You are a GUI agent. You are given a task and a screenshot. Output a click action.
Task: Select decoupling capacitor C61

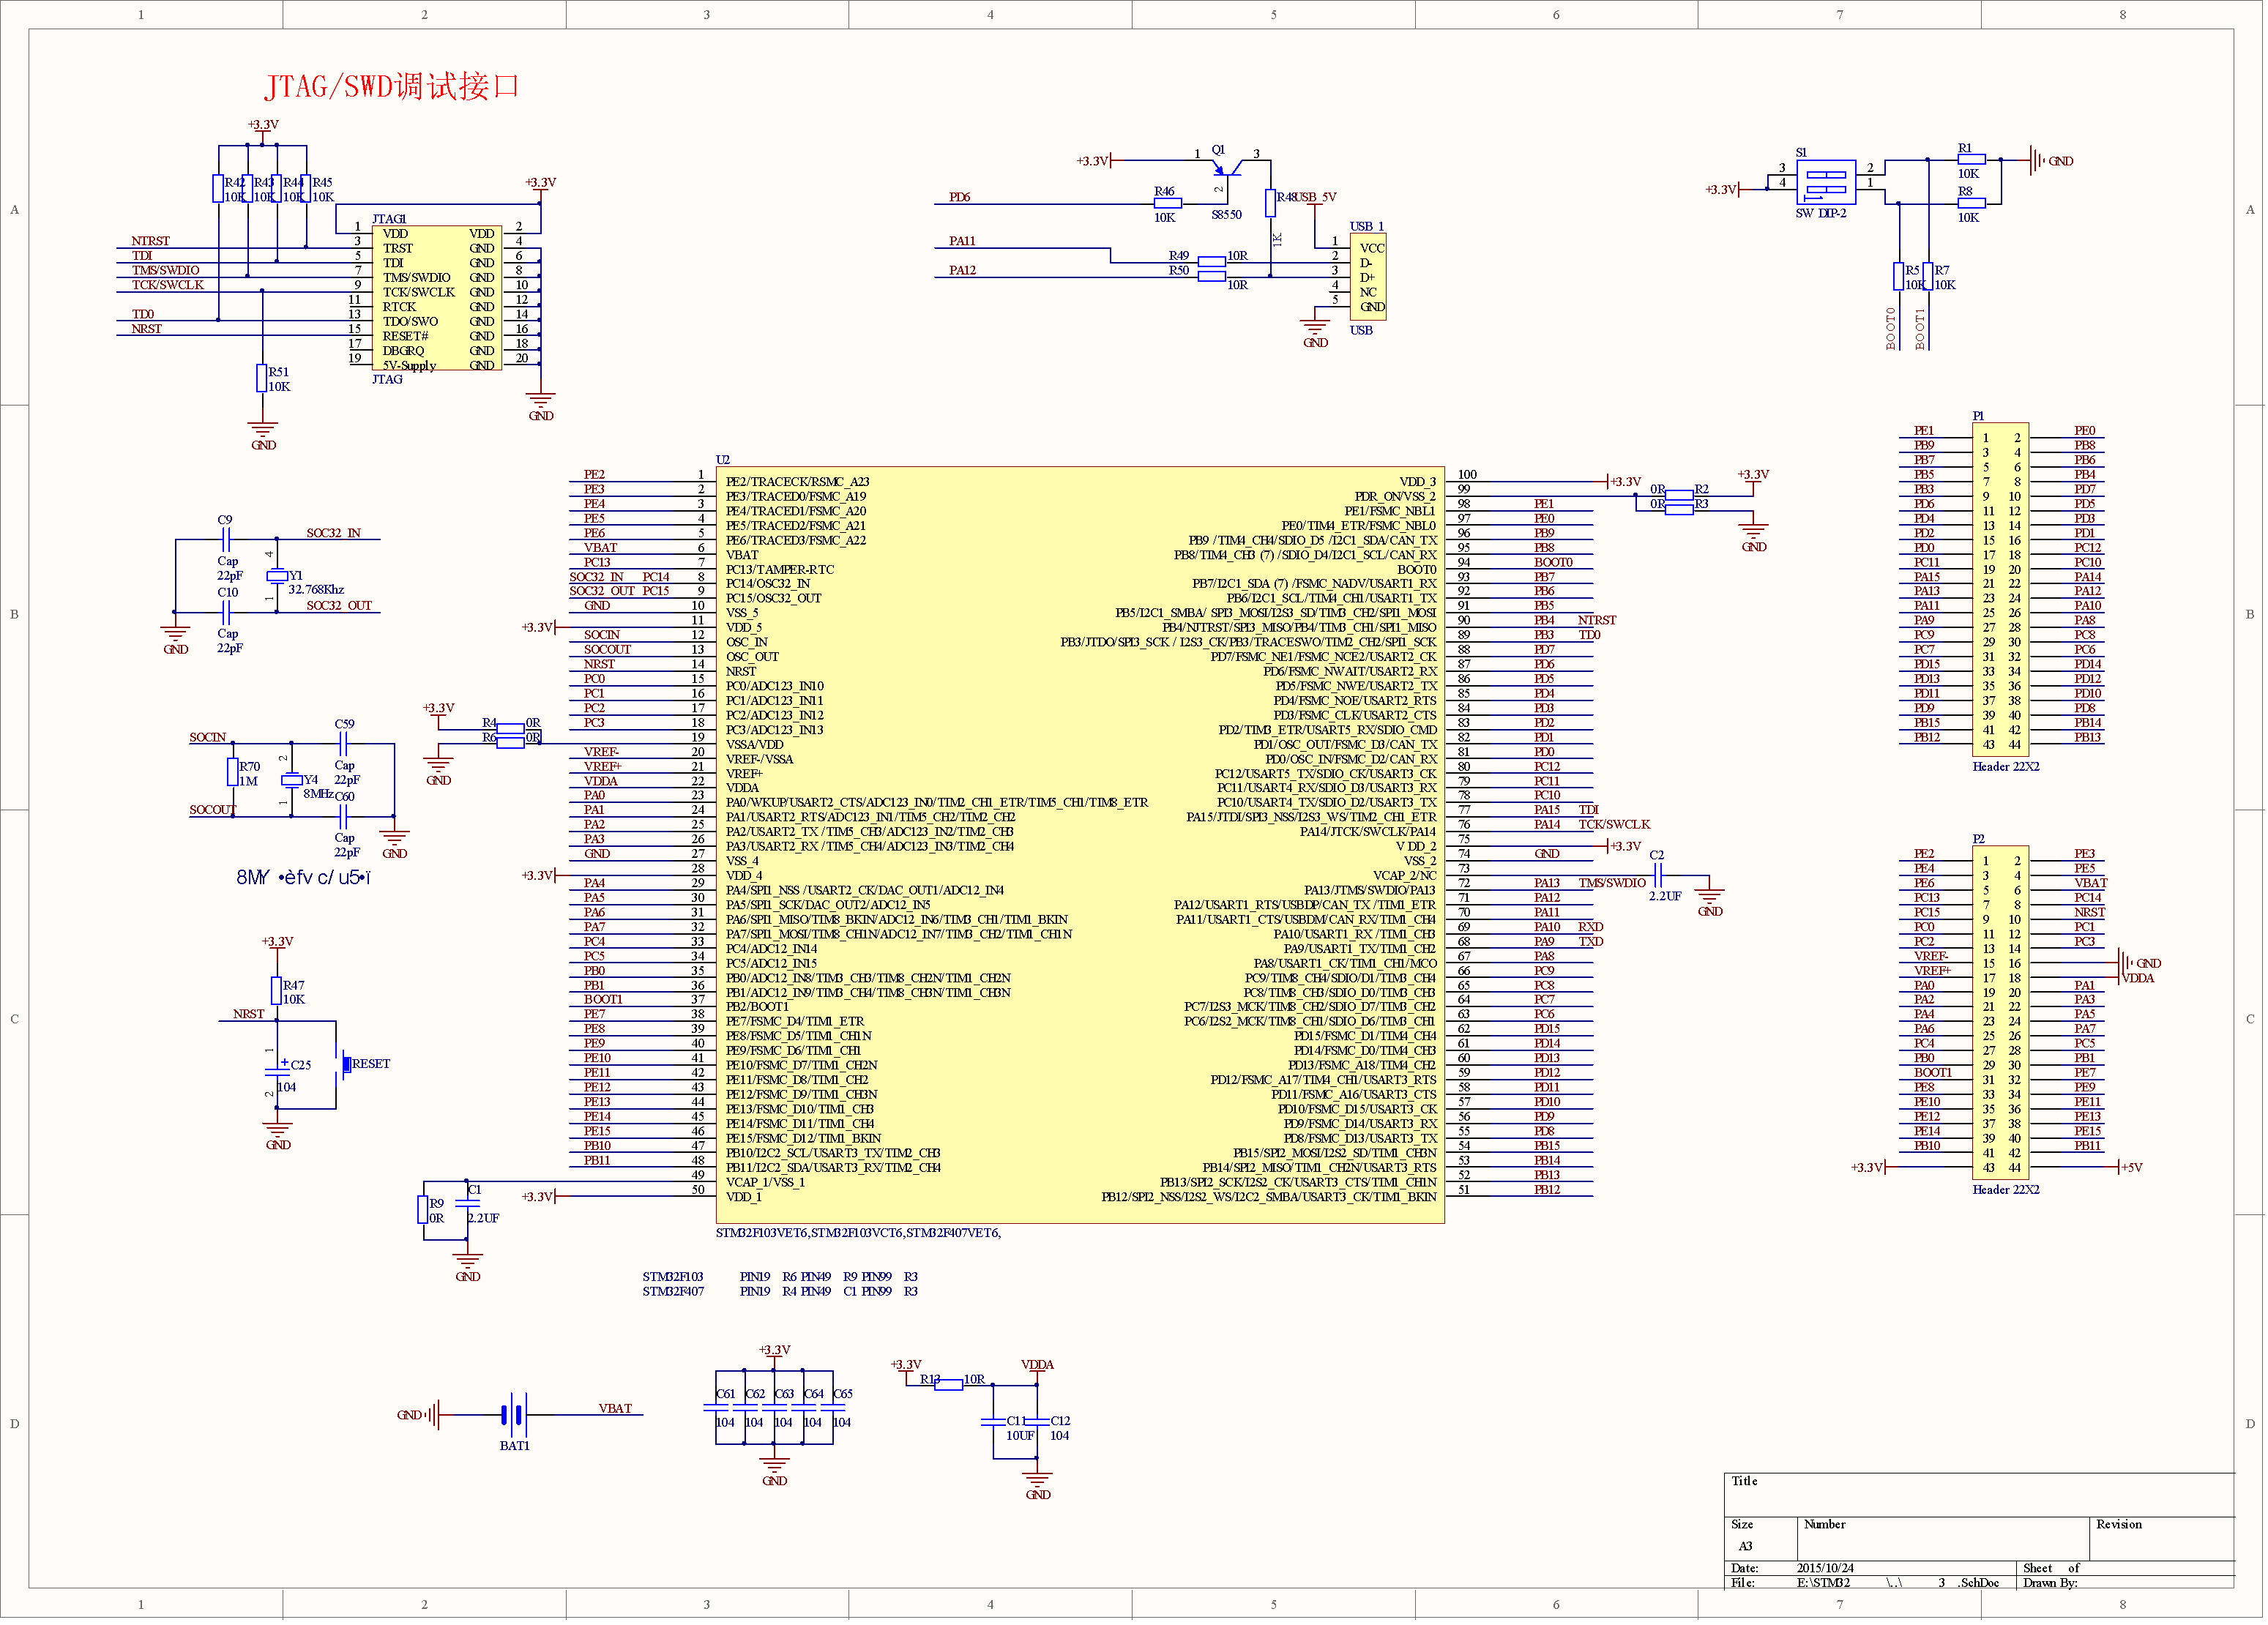(x=716, y=1408)
